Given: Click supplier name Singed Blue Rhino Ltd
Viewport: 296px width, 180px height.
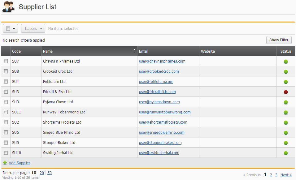Looking at the screenshot, I should coord(62,132).
